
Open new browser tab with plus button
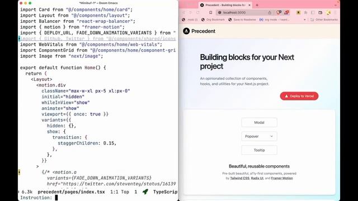257,5
